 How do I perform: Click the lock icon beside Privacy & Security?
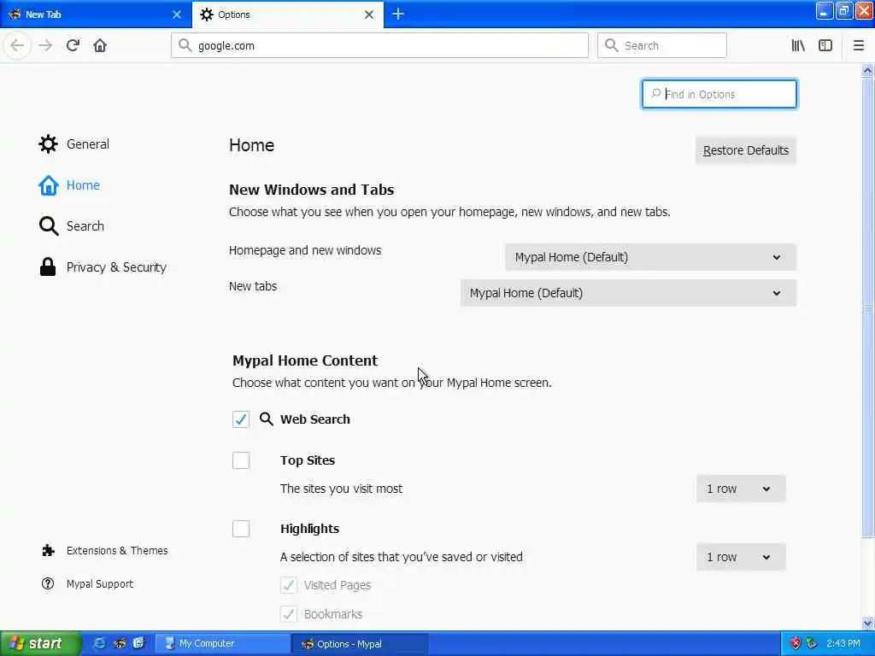coord(48,266)
